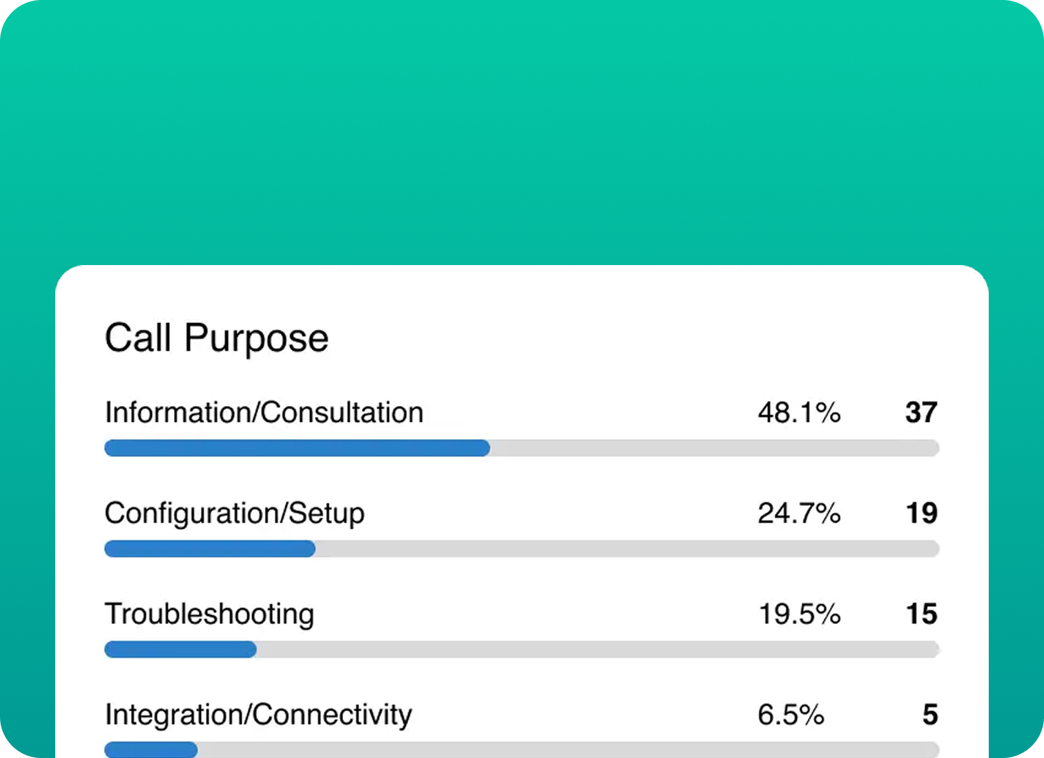
Task: Click blue fill of Integration/Connectivity bar
Action: point(151,750)
